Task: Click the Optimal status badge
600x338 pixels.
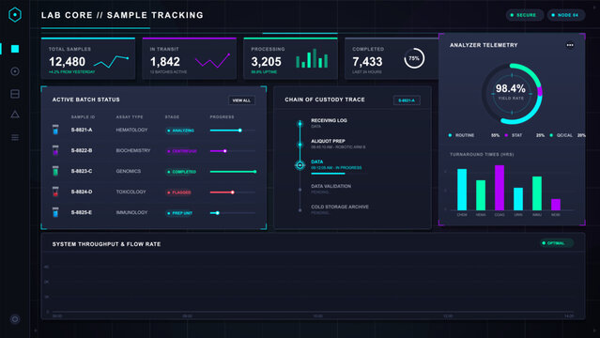Action: 557,243
